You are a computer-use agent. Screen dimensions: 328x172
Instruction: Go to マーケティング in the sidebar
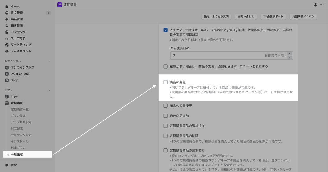pyautogui.click(x=21, y=45)
